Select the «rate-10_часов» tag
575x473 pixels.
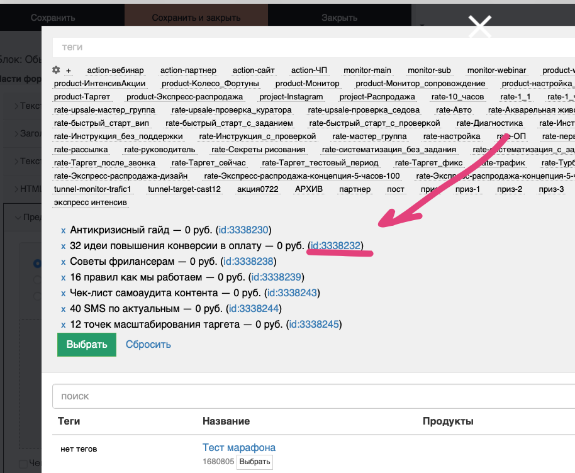(457, 97)
